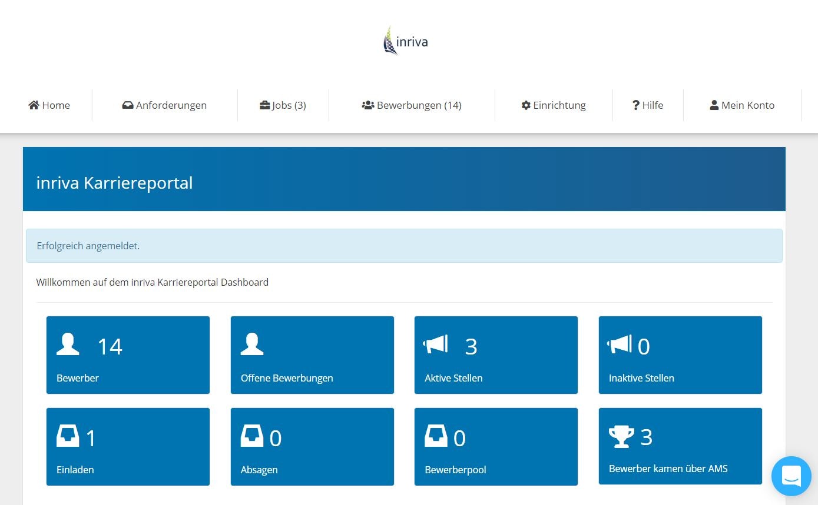Open the Aktive Stellen label link
Screen dimensions: 818x505
[x=453, y=378]
